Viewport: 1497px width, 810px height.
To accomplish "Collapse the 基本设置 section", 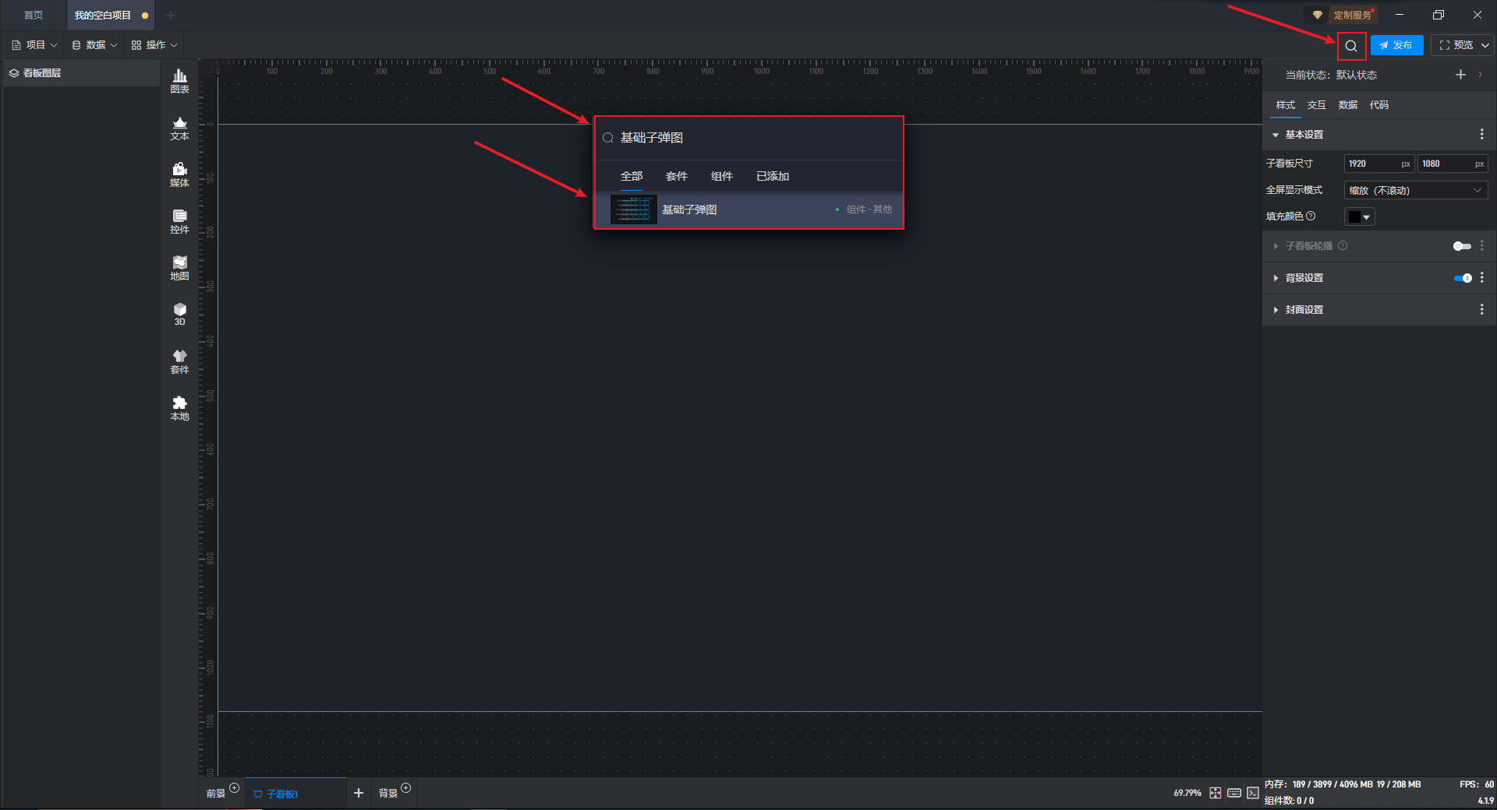I will pyautogui.click(x=1276, y=135).
